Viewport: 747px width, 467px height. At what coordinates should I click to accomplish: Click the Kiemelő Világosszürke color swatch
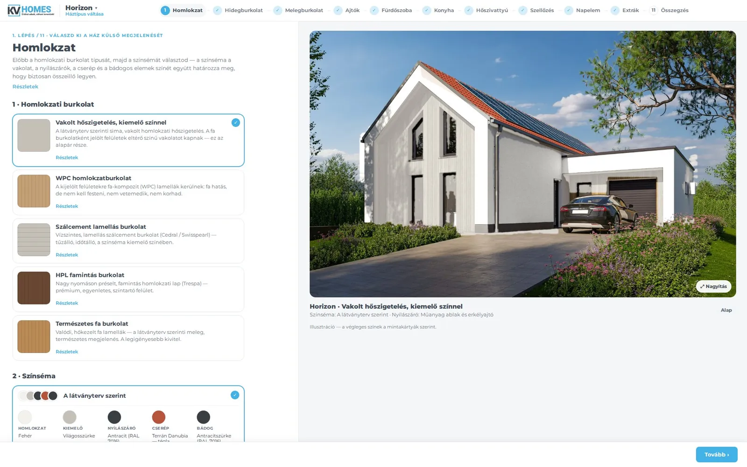click(70, 417)
